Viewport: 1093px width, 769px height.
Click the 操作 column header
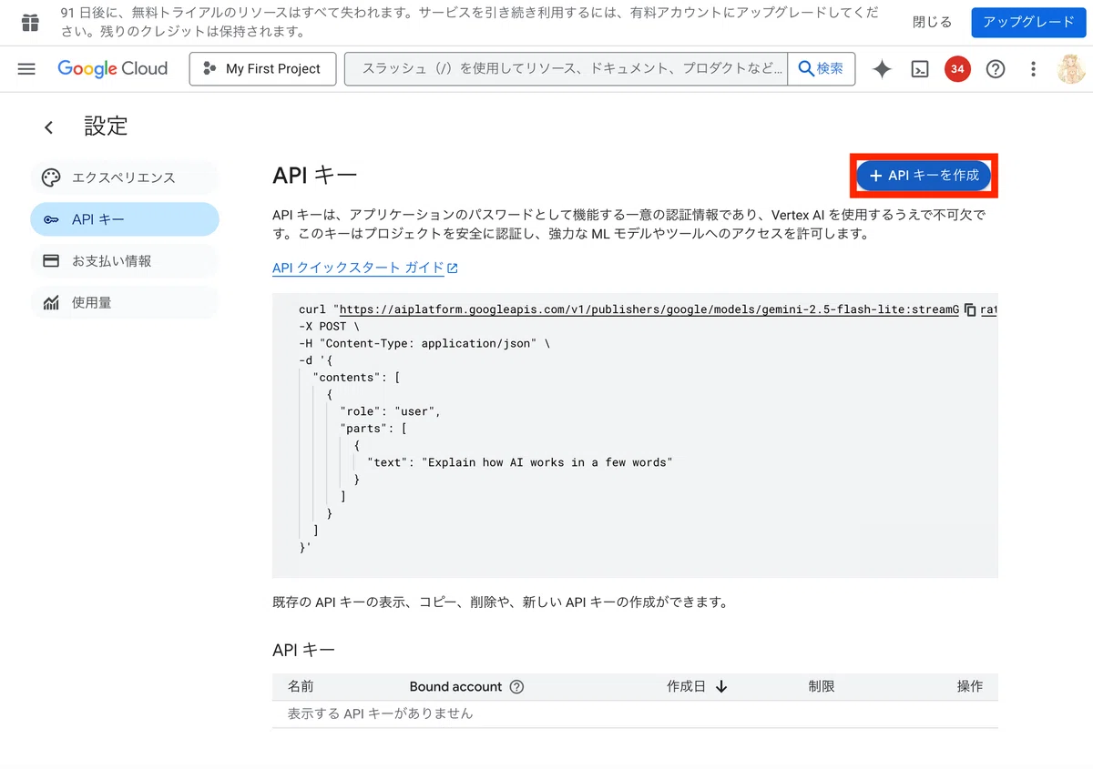pyautogui.click(x=970, y=686)
